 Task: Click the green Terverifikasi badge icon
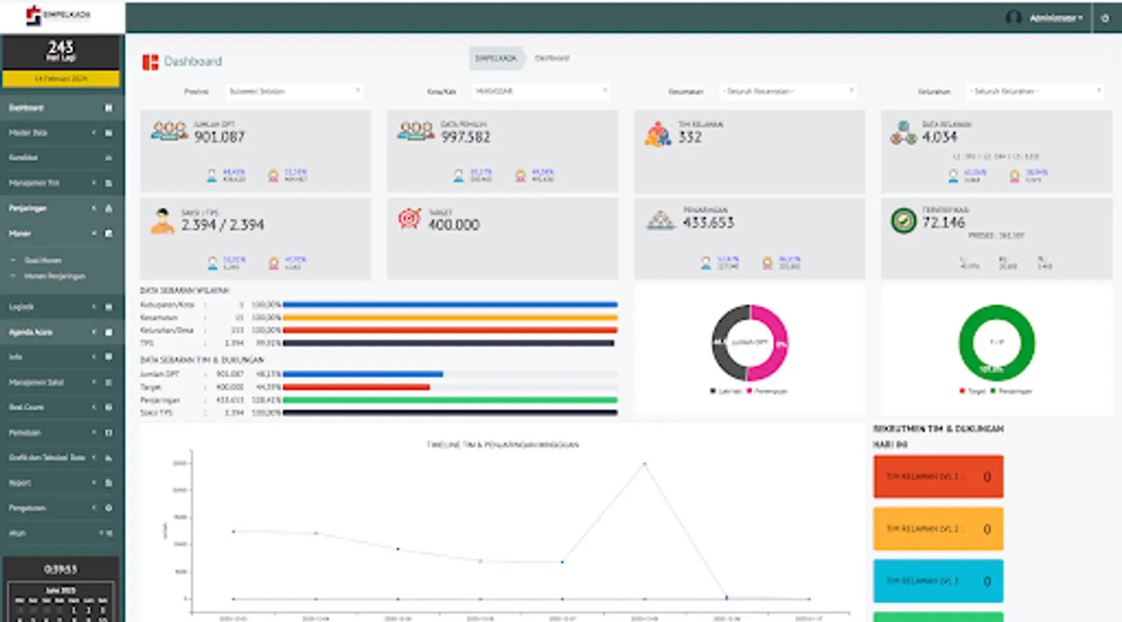pos(903,220)
